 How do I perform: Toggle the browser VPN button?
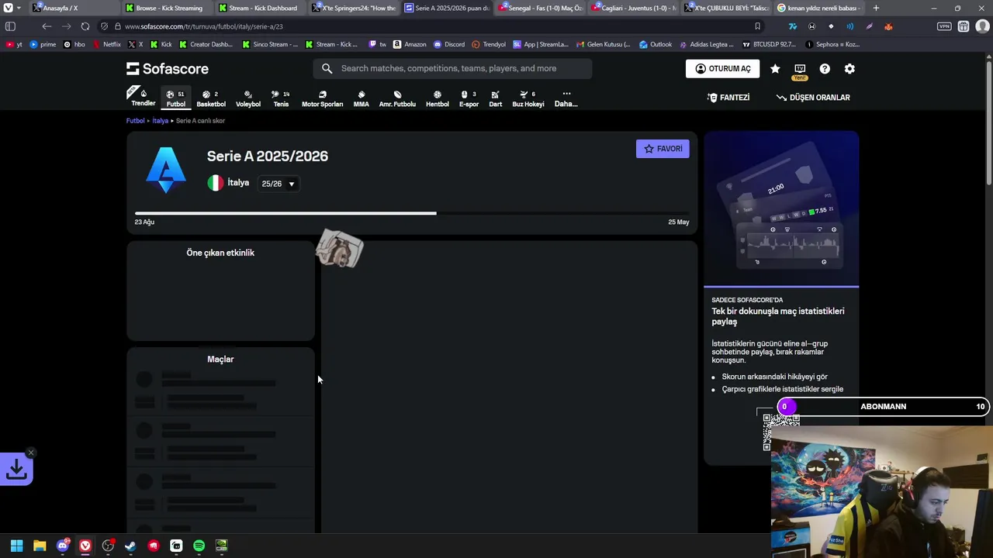[944, 26]
